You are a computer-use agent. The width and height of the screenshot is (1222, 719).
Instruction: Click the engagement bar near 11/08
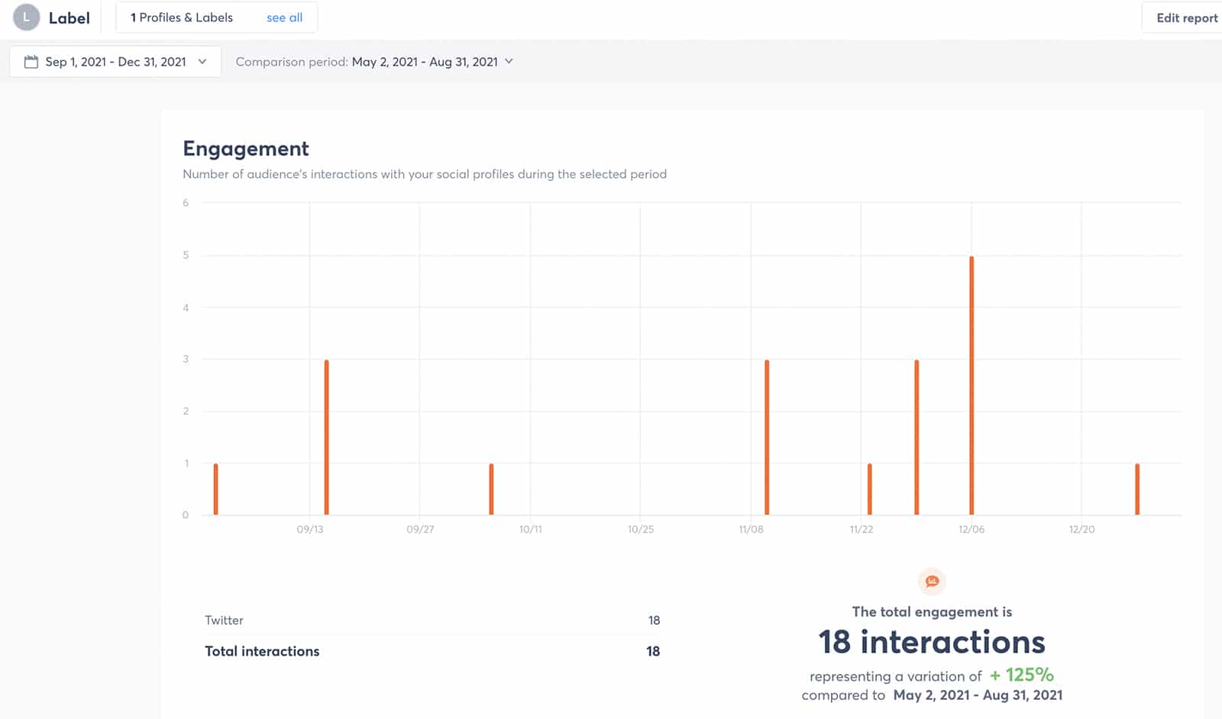click(x=767, y=436)
